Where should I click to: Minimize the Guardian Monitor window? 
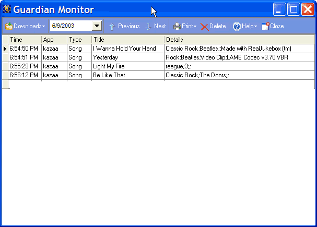point(279,9)
